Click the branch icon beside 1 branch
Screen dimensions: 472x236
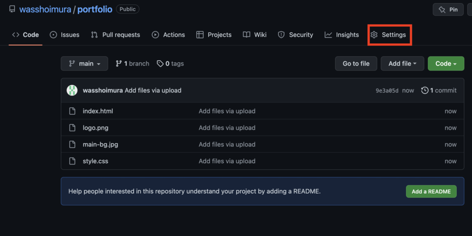coord(118,64)
